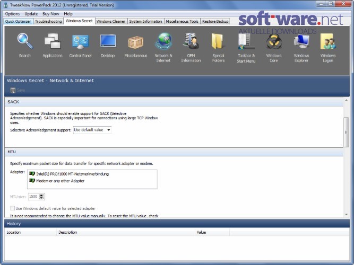Select the Miscellaneous crate icon
The height and width of the screenshot is (265, 354).
click(136, 42)
